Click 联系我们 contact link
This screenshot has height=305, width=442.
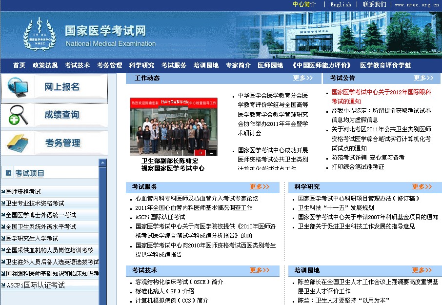coord(374,4)
